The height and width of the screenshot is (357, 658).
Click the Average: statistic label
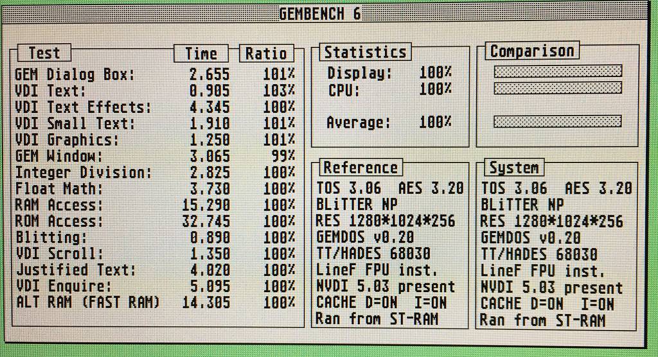pyautogui.click(x=359, y=123)
